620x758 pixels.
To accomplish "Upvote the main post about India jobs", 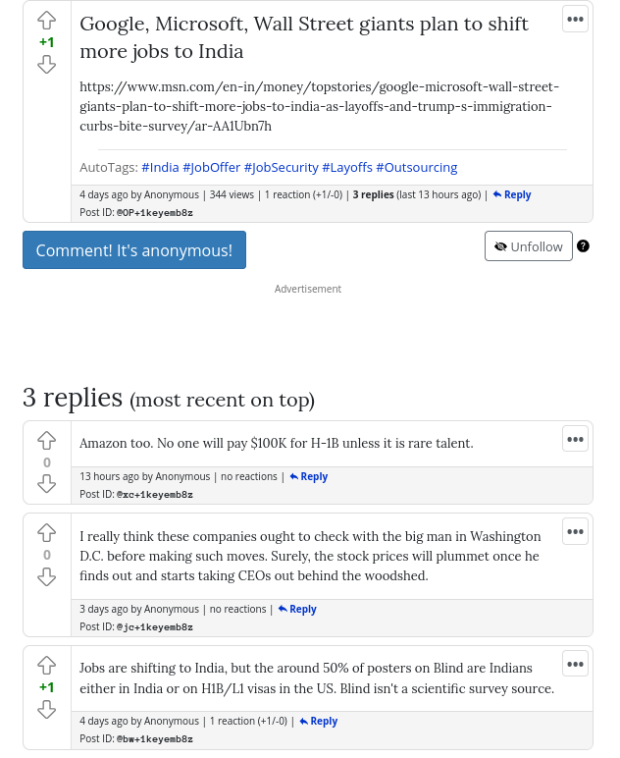I will point(47,21).
